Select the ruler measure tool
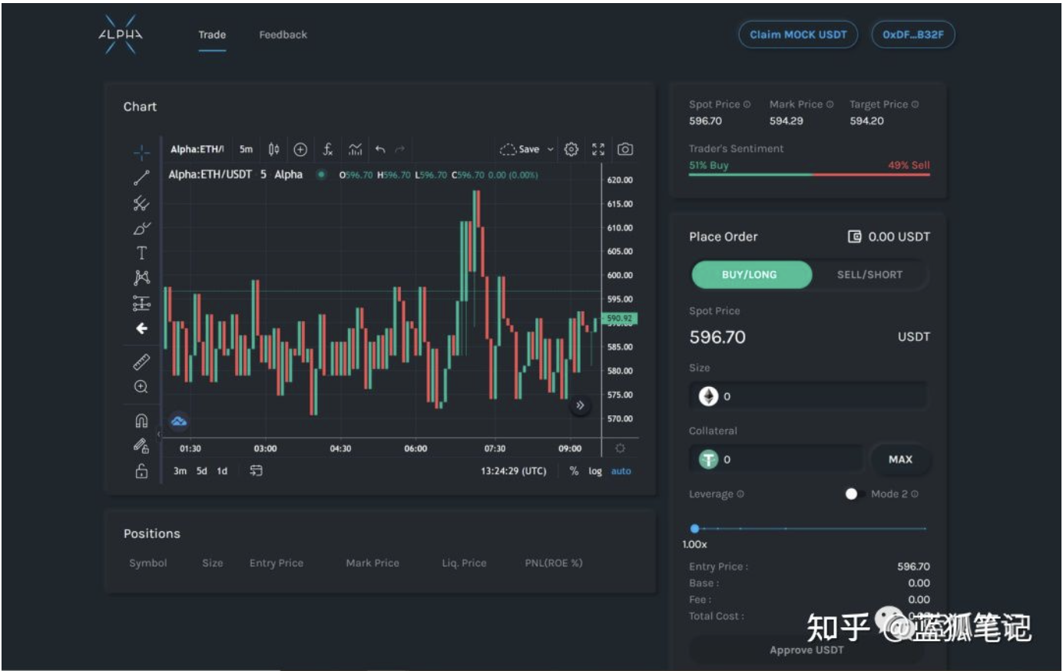The height and width of the screenshot is (671, 1063). (141, 362)
